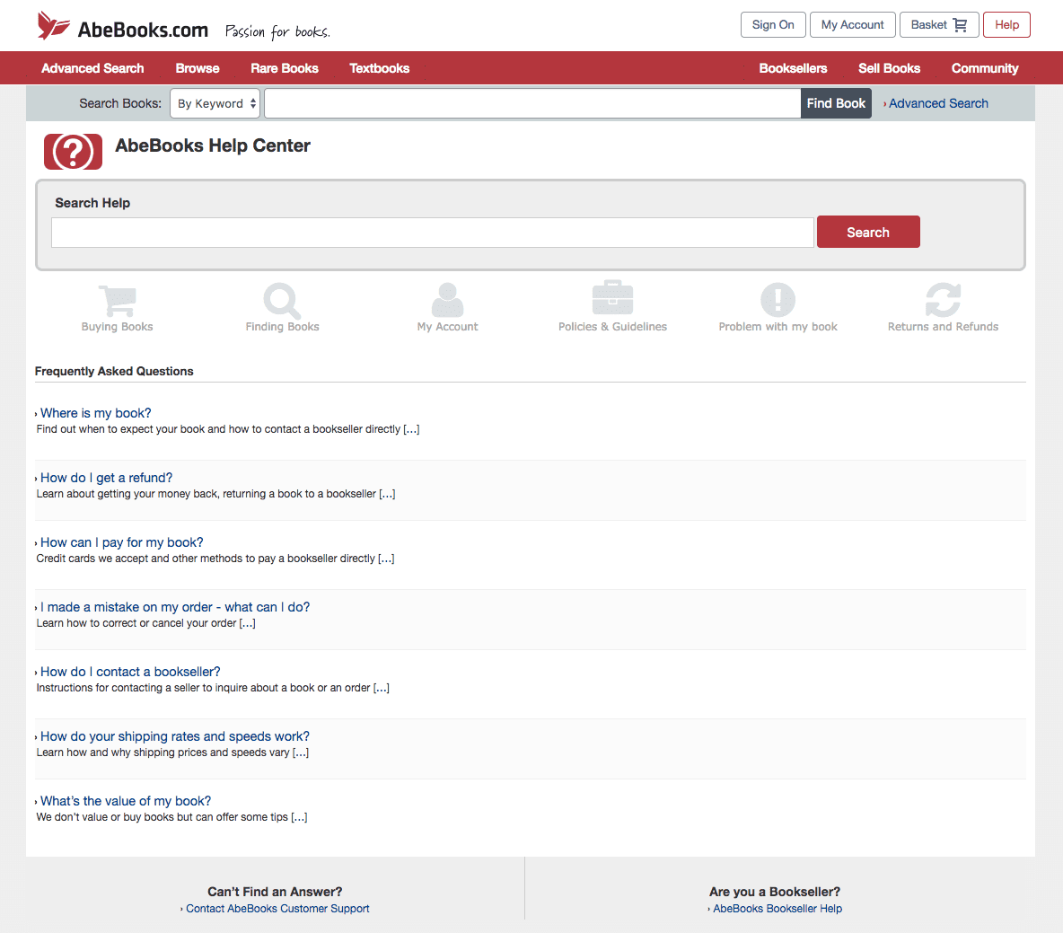
Task: Open the By Keyword dropdown
Action: coord(215,104)
